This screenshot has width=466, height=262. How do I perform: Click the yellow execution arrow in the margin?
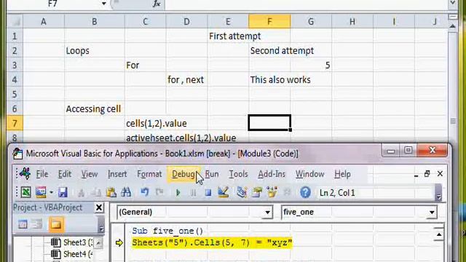tap(119, 242)
